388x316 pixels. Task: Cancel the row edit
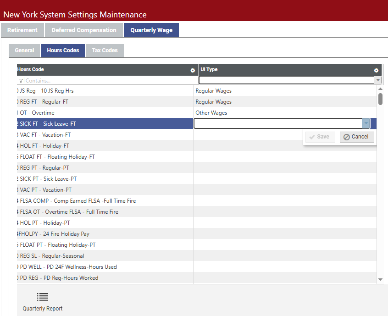click(x=356, y=137)
